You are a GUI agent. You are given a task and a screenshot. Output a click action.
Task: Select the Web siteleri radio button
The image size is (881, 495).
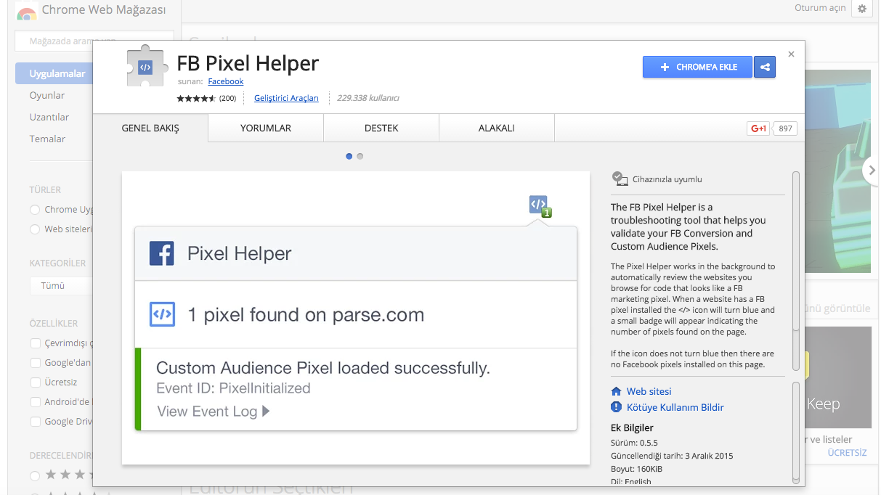point(35,229)
